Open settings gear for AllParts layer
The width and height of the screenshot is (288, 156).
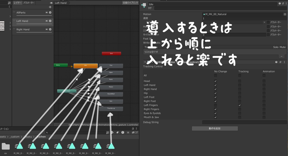(x=50, y=12)
